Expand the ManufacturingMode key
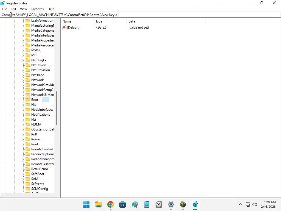The image size is (281, 211). (x=23, y=26)
